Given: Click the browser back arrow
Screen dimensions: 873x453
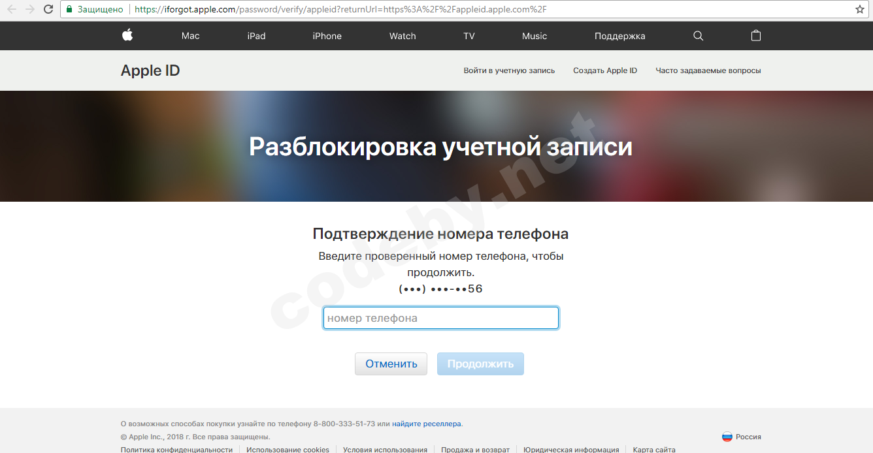Looking at the screenshot, I should tap(12, 10).
